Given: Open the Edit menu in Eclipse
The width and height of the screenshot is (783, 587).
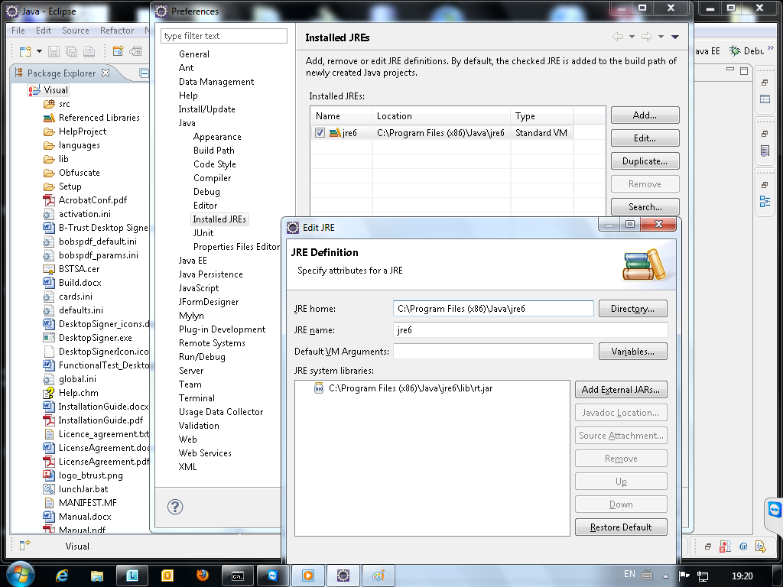Looking at the screenshot, I should pos(44,31).
